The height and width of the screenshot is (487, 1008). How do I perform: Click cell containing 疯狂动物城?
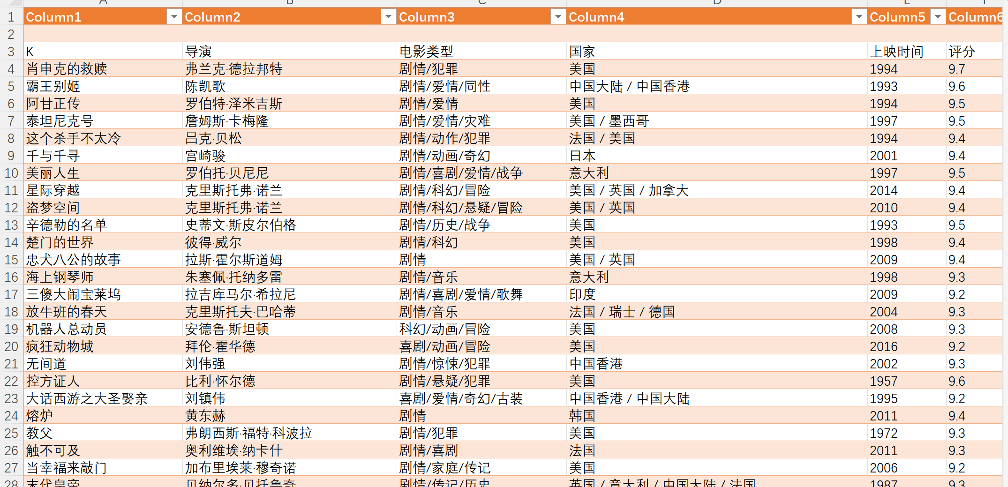[103, 346]
